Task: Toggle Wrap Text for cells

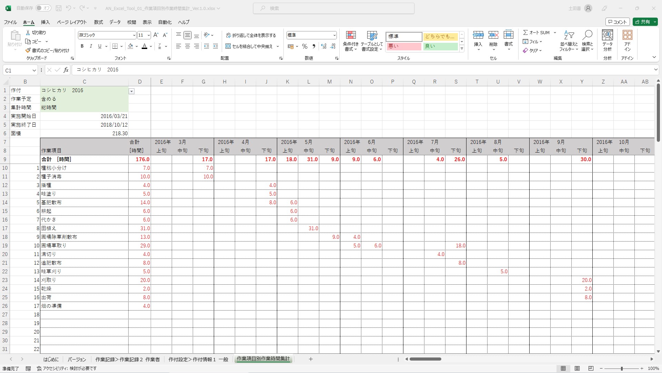Action: (251, 35)
